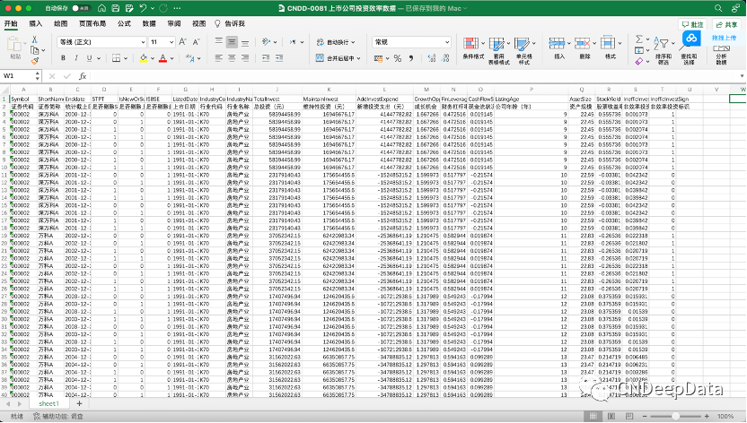Expand the cell borders dropdown arrow
The width and height of the screenshot is (747, 423).
(126, 58)
